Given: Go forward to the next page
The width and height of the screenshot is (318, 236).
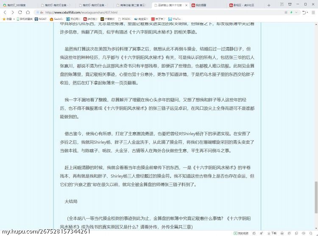Looking at the screenshot, I should click(13, 12).
